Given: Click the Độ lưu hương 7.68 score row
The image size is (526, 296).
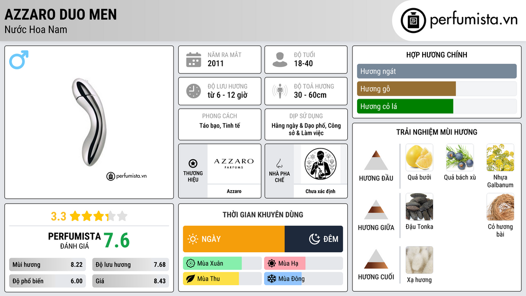Looking at the screenshot, I should [130, 265].
